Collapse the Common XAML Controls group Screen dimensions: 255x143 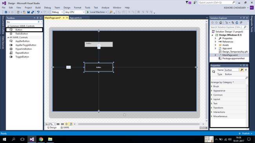tap(8, 26)
